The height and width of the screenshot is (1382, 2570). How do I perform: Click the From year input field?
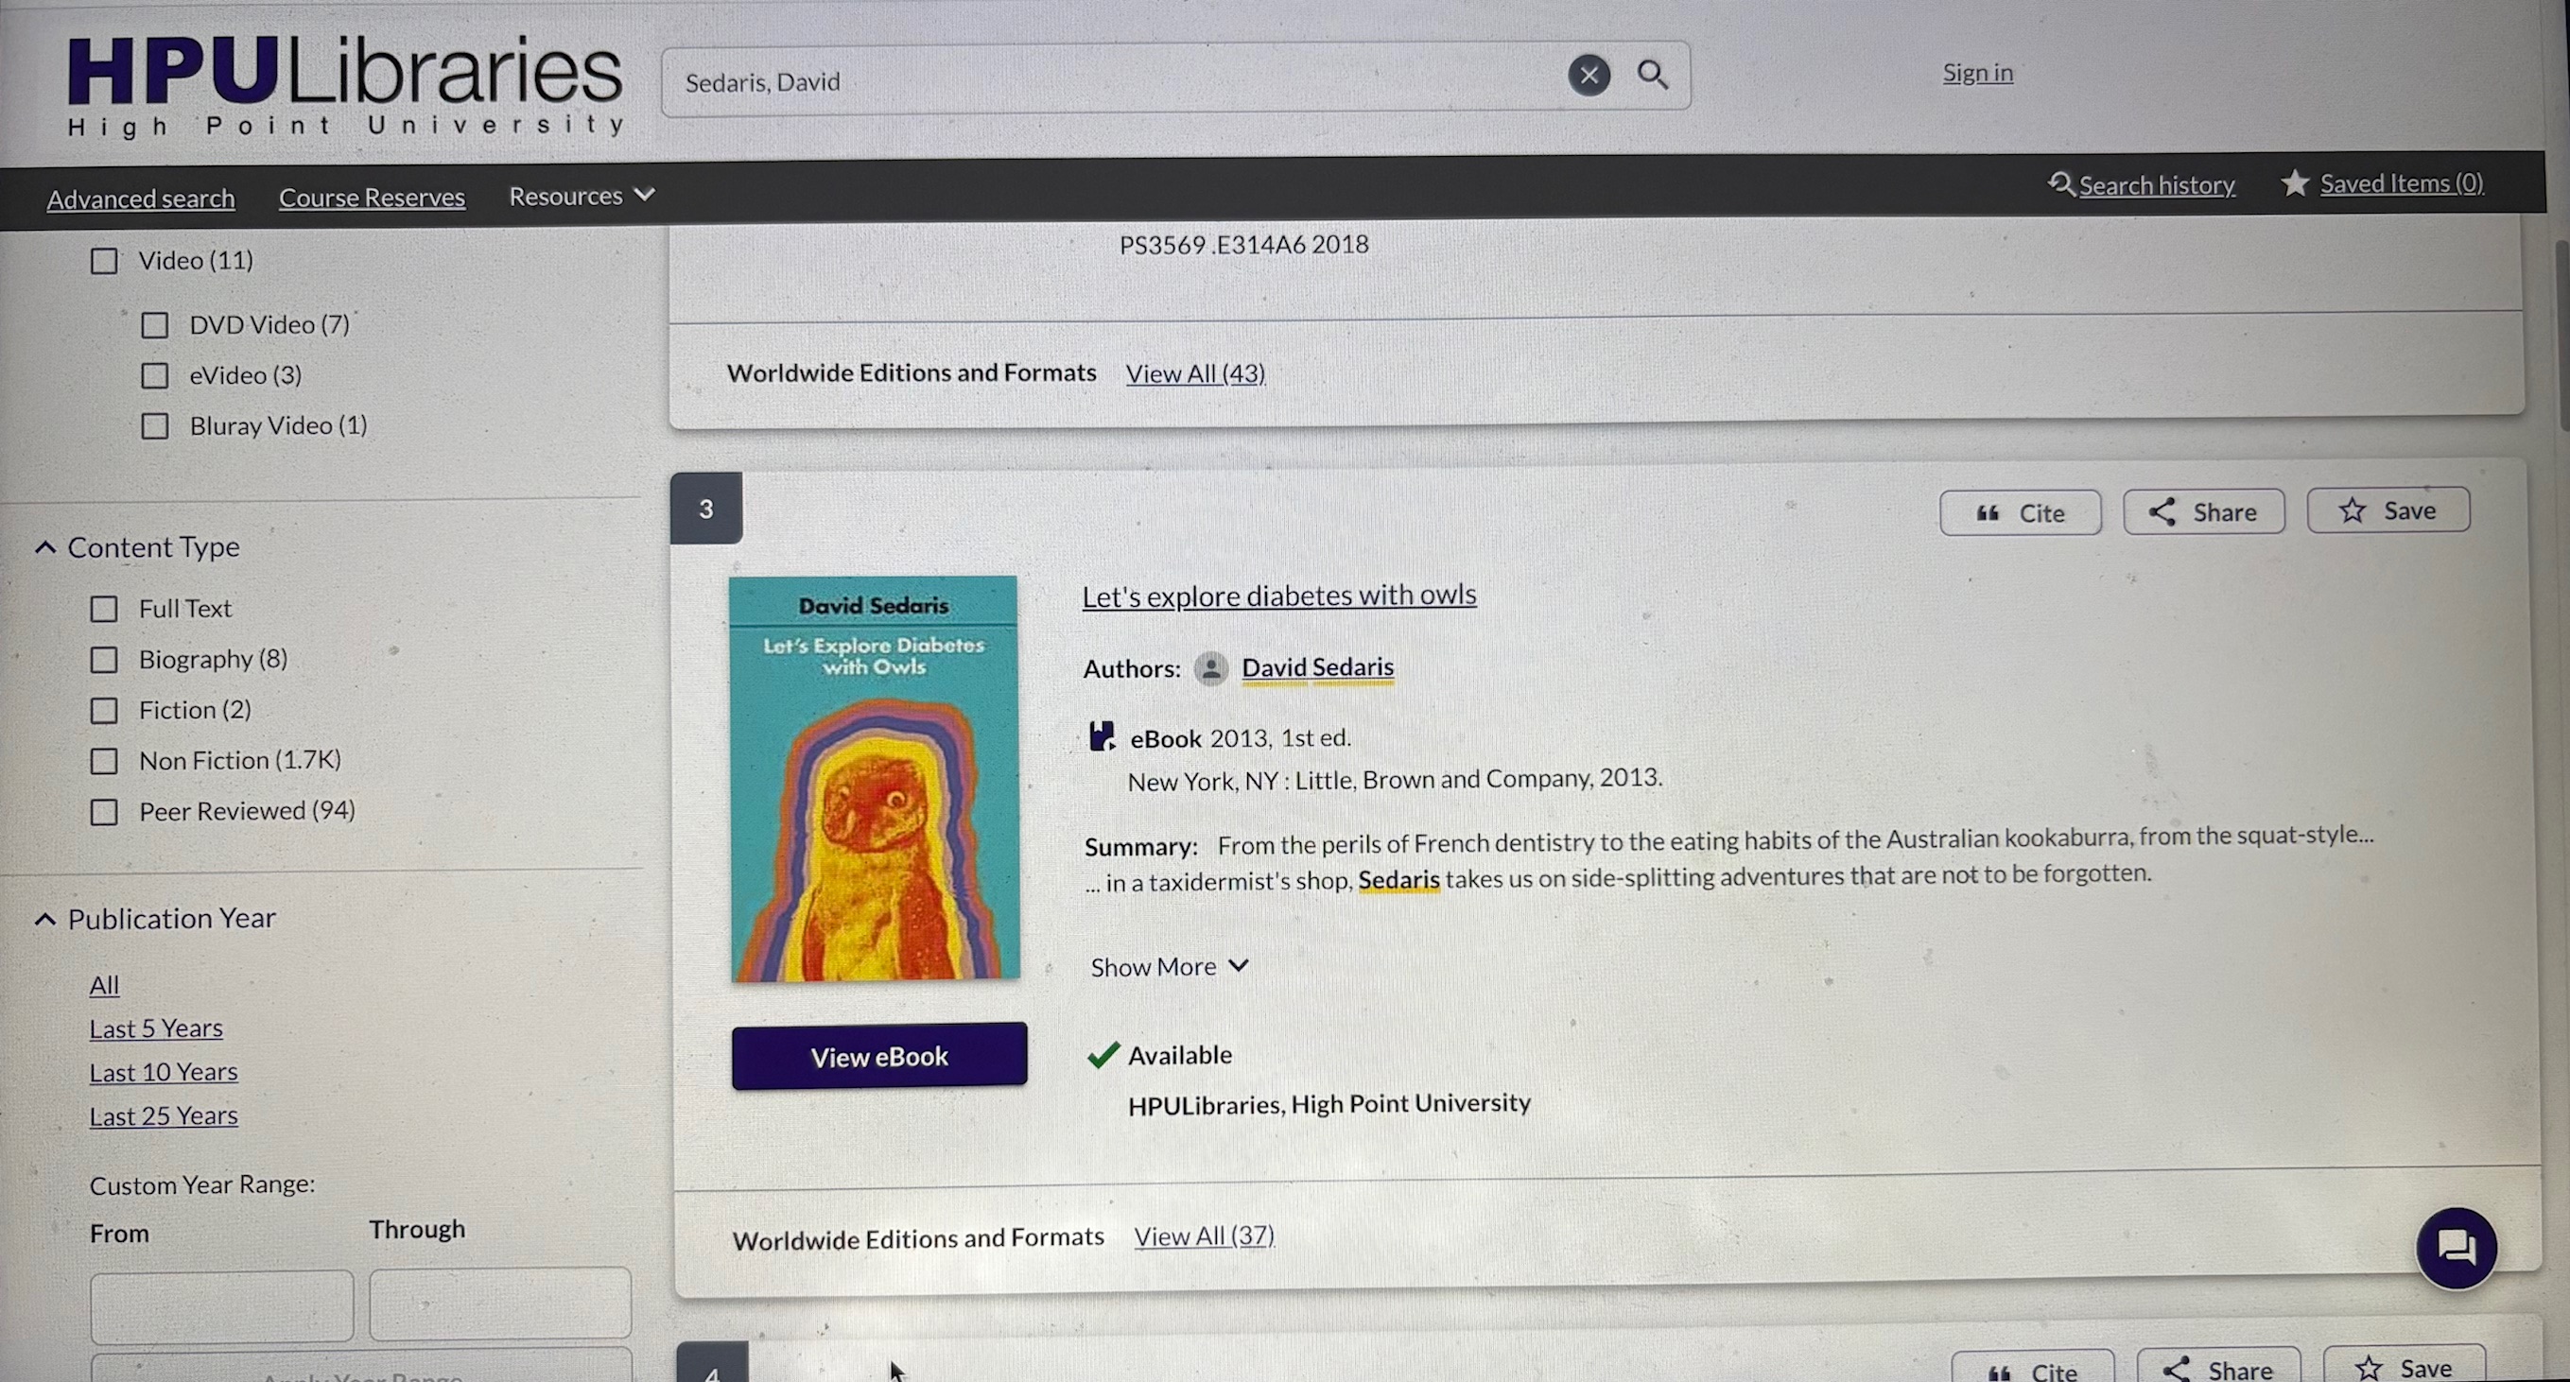[x=221, y=1305]
